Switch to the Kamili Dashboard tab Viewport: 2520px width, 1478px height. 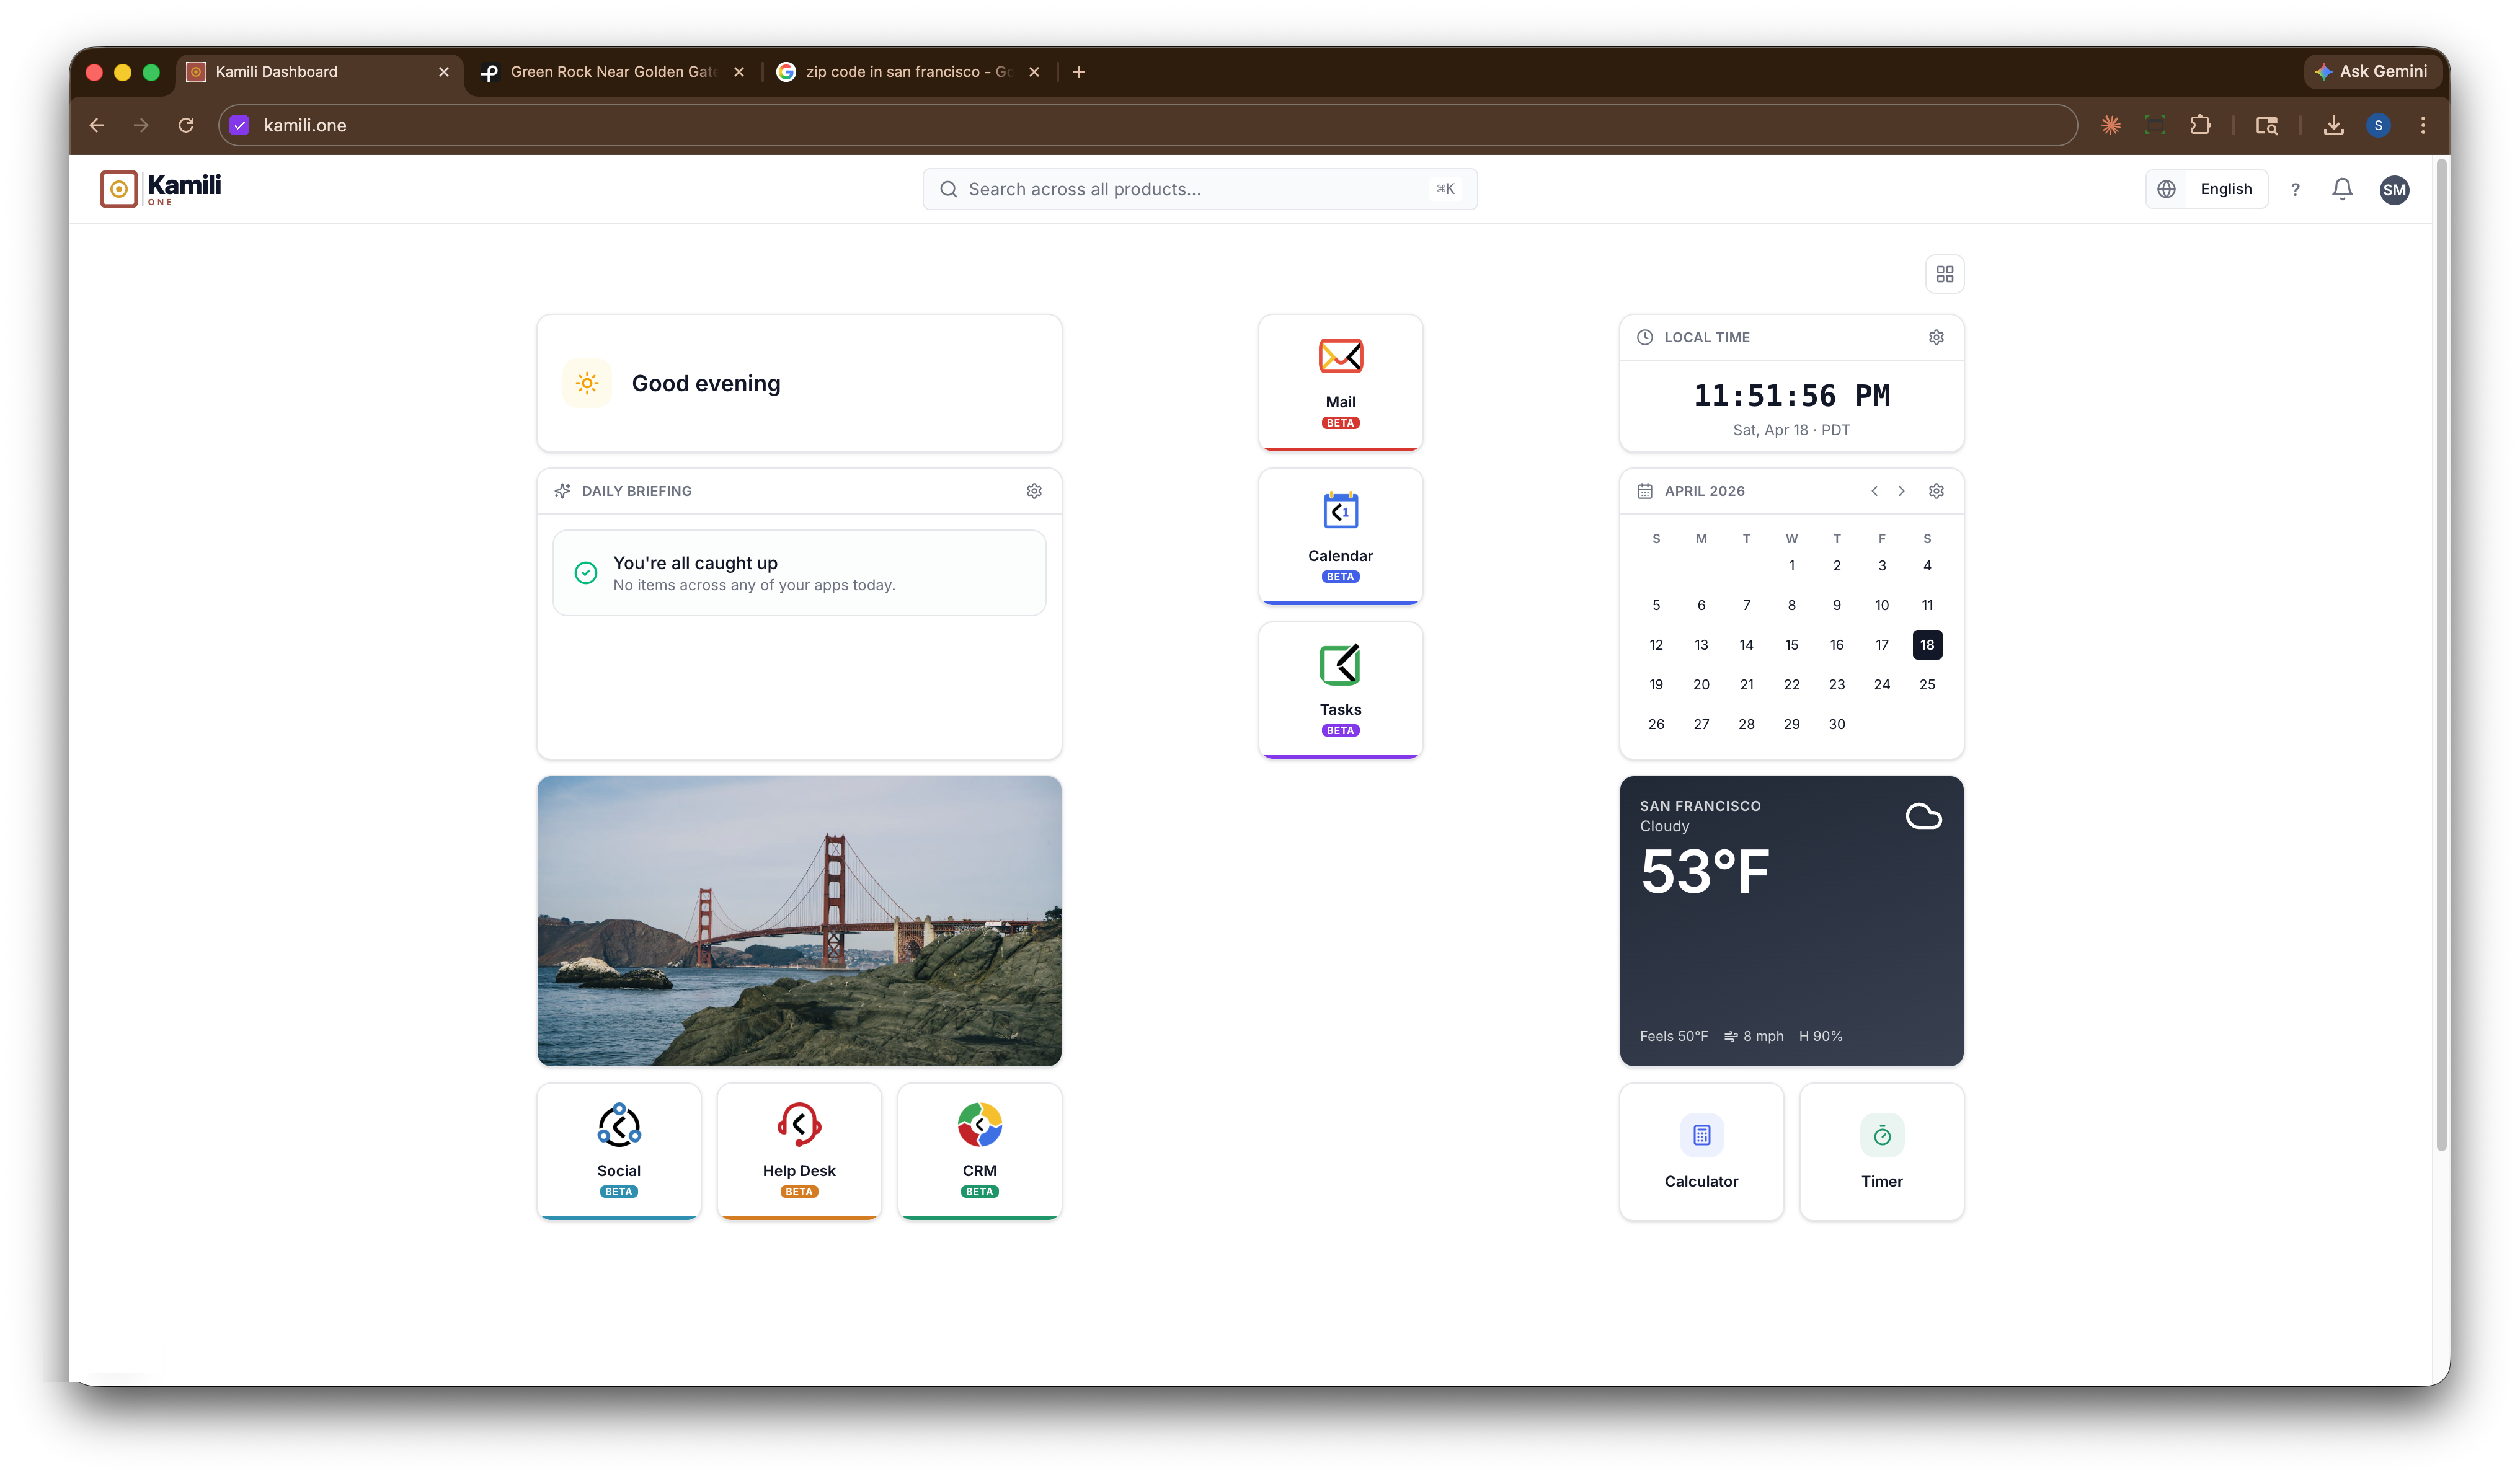(x=290, y=71)
